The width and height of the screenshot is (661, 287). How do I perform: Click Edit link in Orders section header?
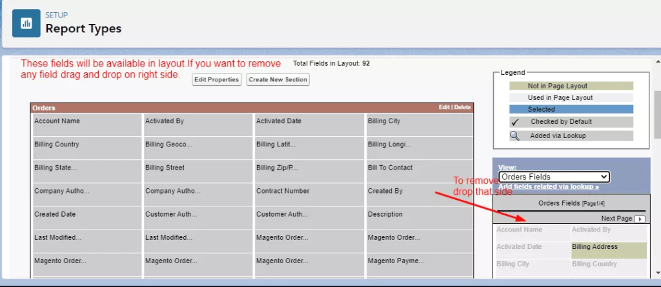click(x=444, y=108)
